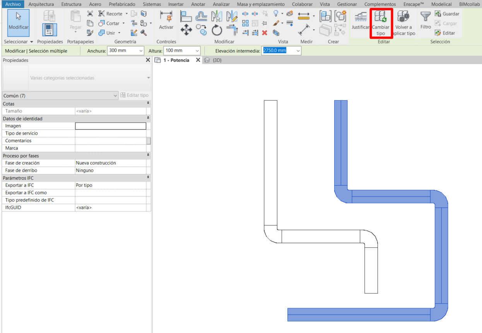
Task: Open the Común (7) category filter dropdown
Action: tap(60, 96)
